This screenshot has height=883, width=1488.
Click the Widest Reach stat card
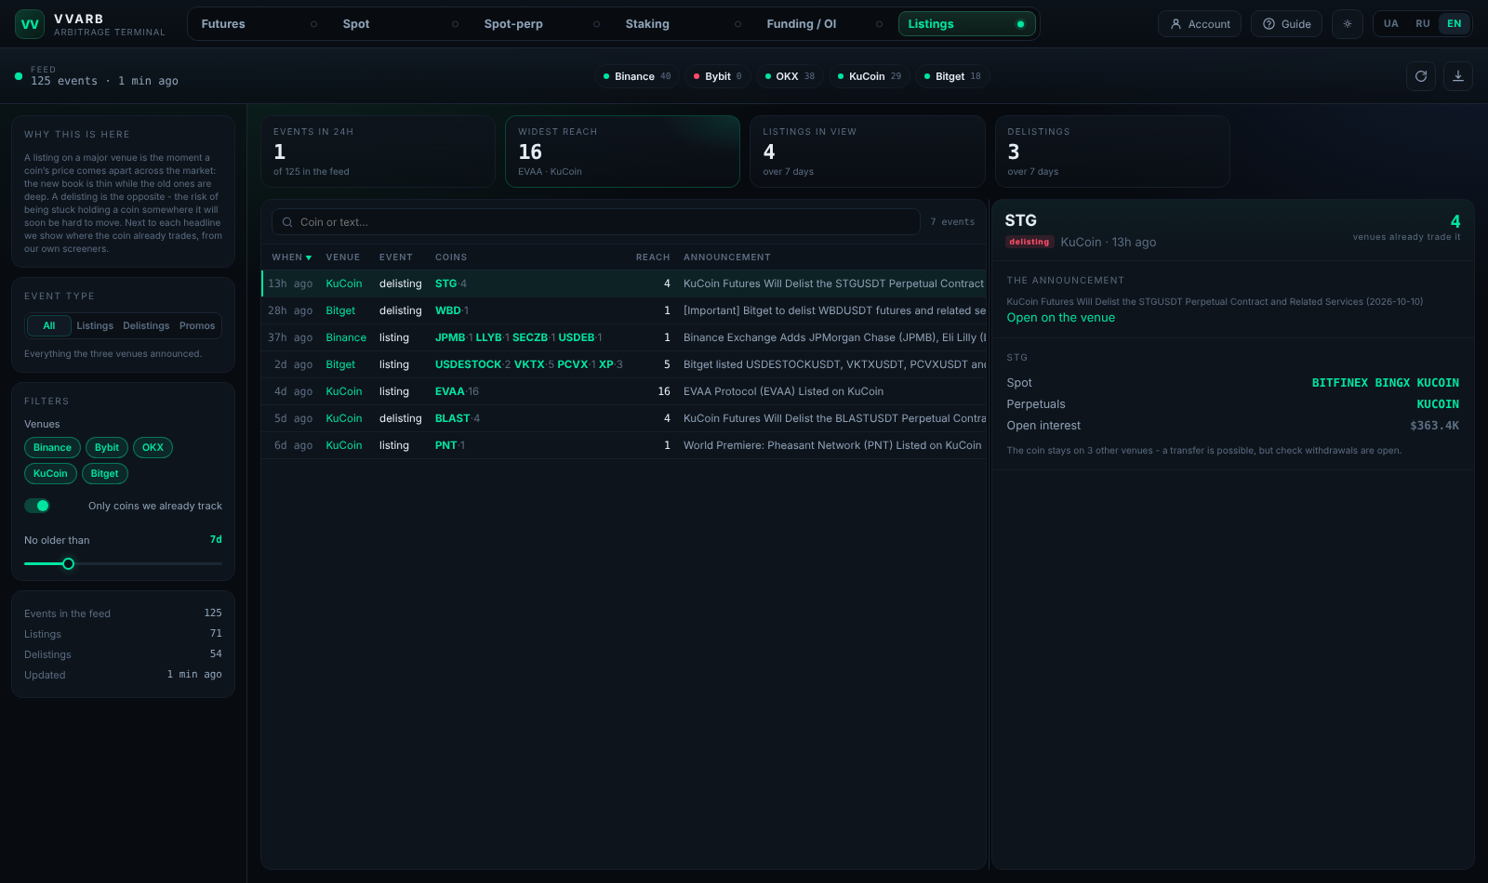(622, 152)
